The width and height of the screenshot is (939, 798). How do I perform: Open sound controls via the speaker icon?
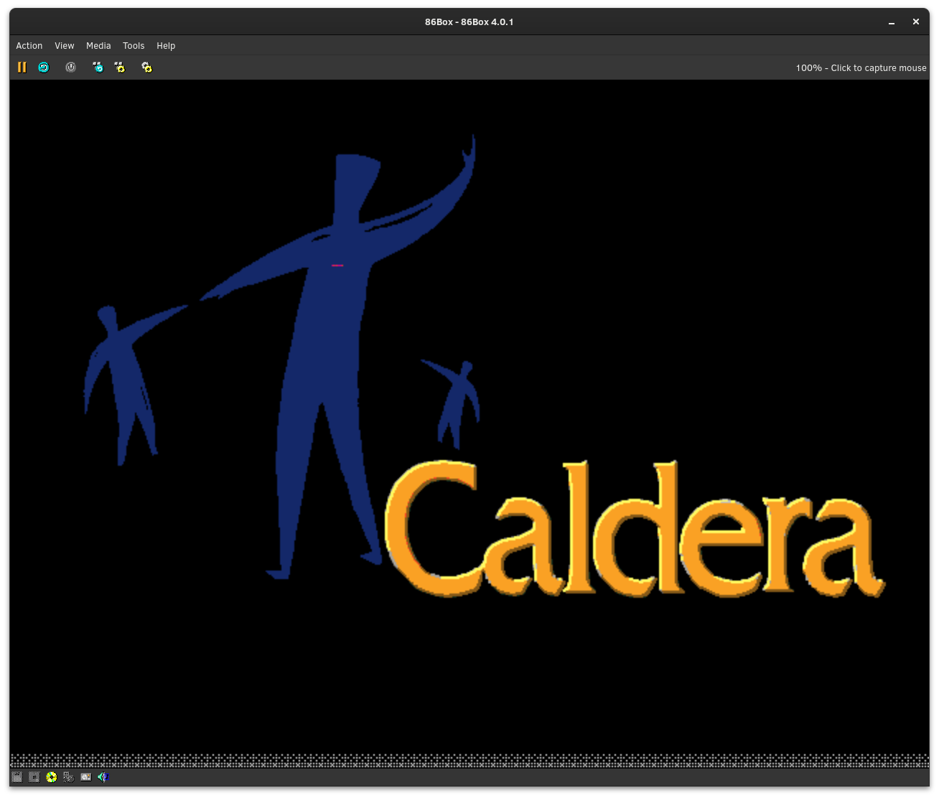pos(103,776)
